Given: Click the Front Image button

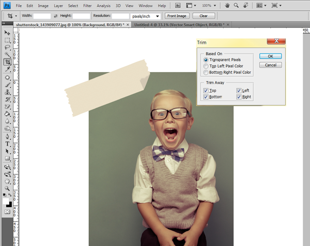Looking at the screenshot, I should (177, 16).
